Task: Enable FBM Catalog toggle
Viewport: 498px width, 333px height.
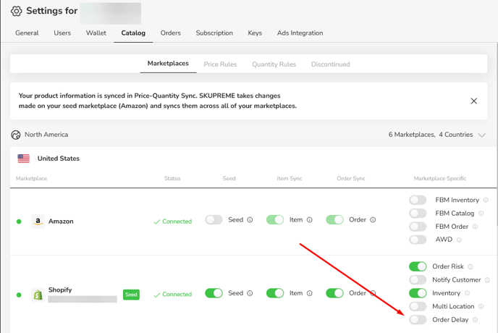Action: tap(418, 214)
